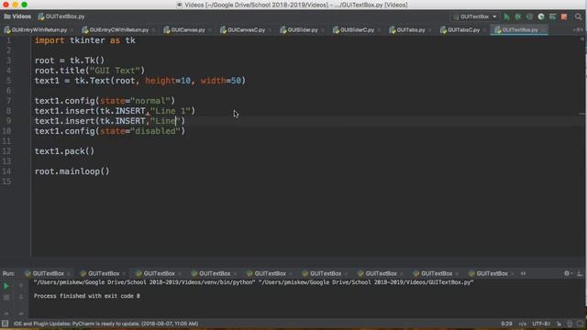Viewport: 587px width, 330px height.
Task: Click text1.config(state="disabled") line
Action: pyautogui.click(x=110, y=131)
